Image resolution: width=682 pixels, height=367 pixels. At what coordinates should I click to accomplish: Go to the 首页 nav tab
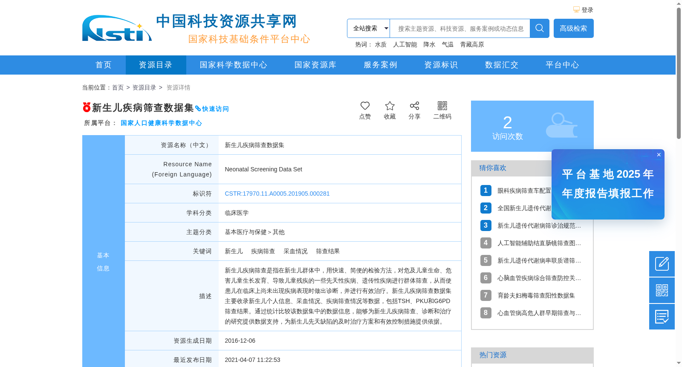[104, 65]
